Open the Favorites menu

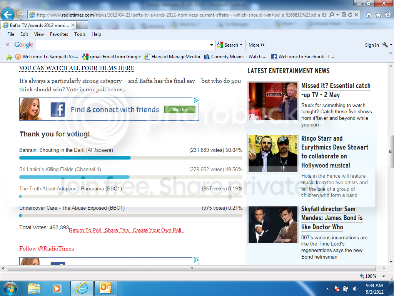(59, 34)
